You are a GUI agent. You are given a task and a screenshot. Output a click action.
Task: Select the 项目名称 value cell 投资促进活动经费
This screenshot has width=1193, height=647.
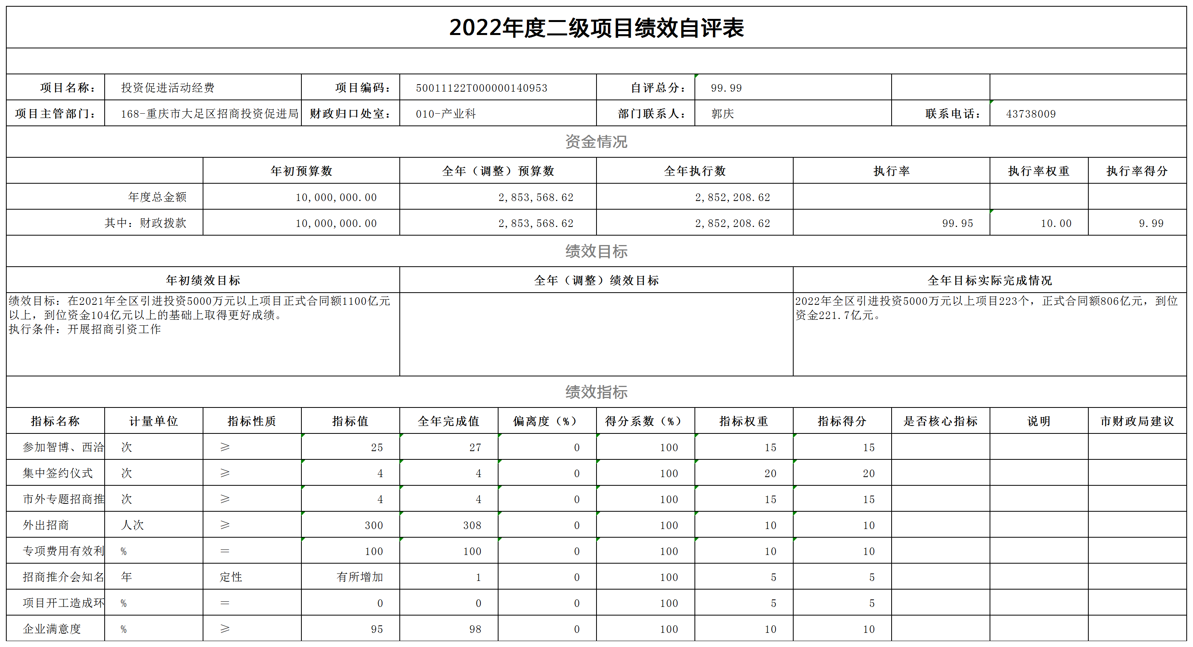(203, 87)
